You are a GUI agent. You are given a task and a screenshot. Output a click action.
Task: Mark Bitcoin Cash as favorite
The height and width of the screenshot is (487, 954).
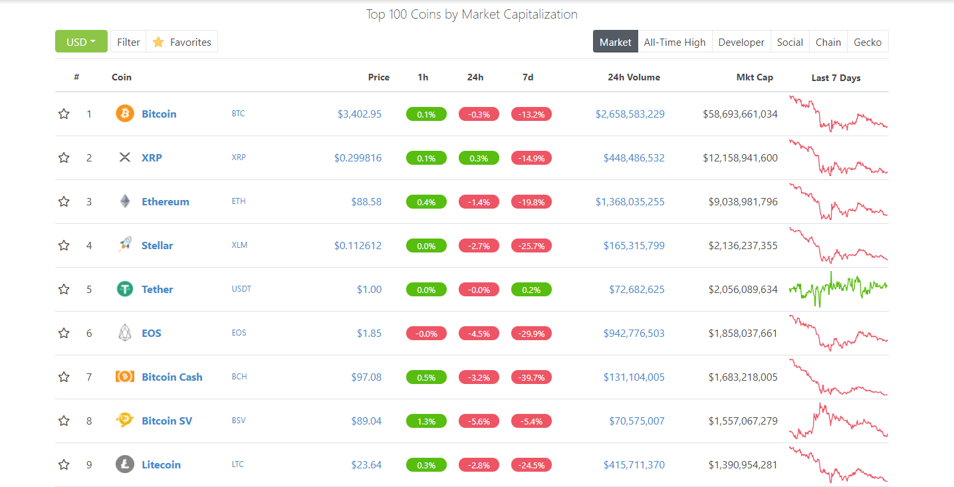[x=64, y=377]
